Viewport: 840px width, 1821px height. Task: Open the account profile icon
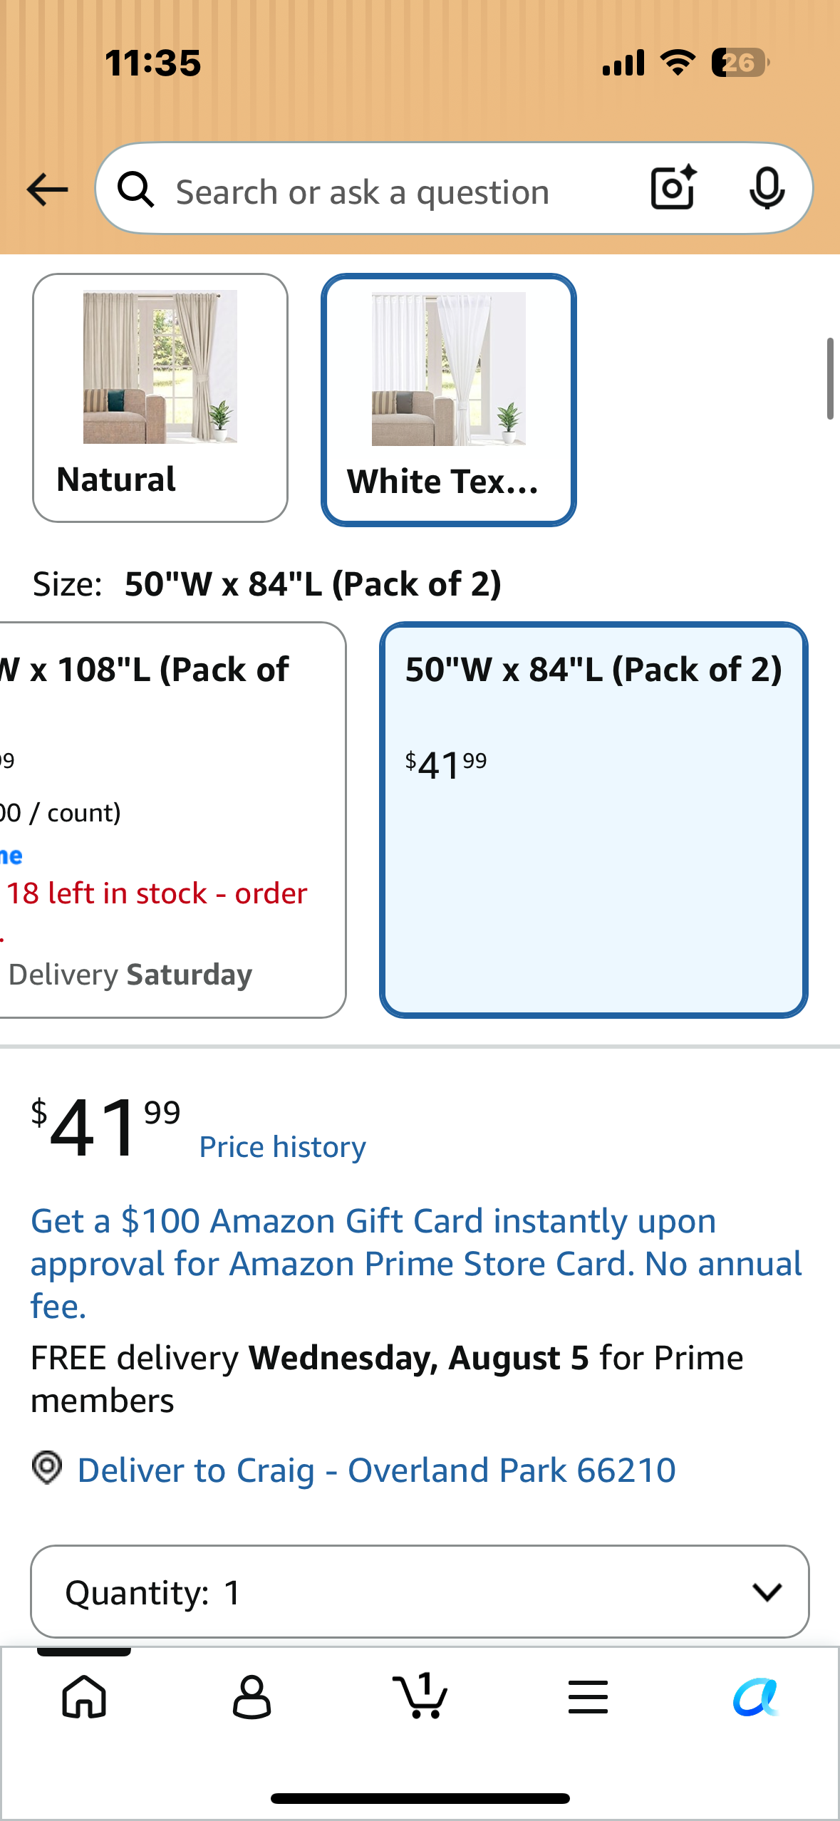(x=252, y=1696)
